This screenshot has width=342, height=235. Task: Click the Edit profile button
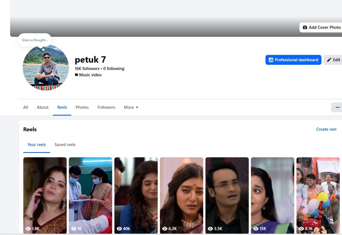(x=333, y=60)
